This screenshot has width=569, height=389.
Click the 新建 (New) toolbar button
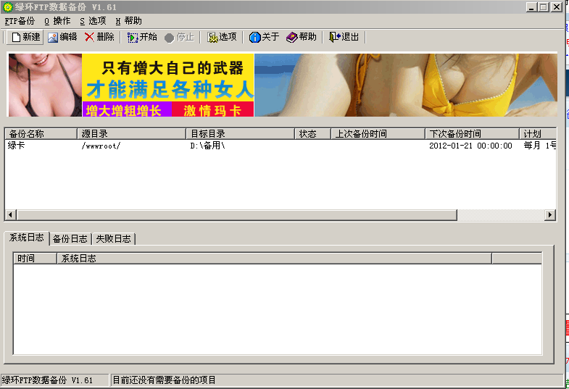tap(25, 37)
